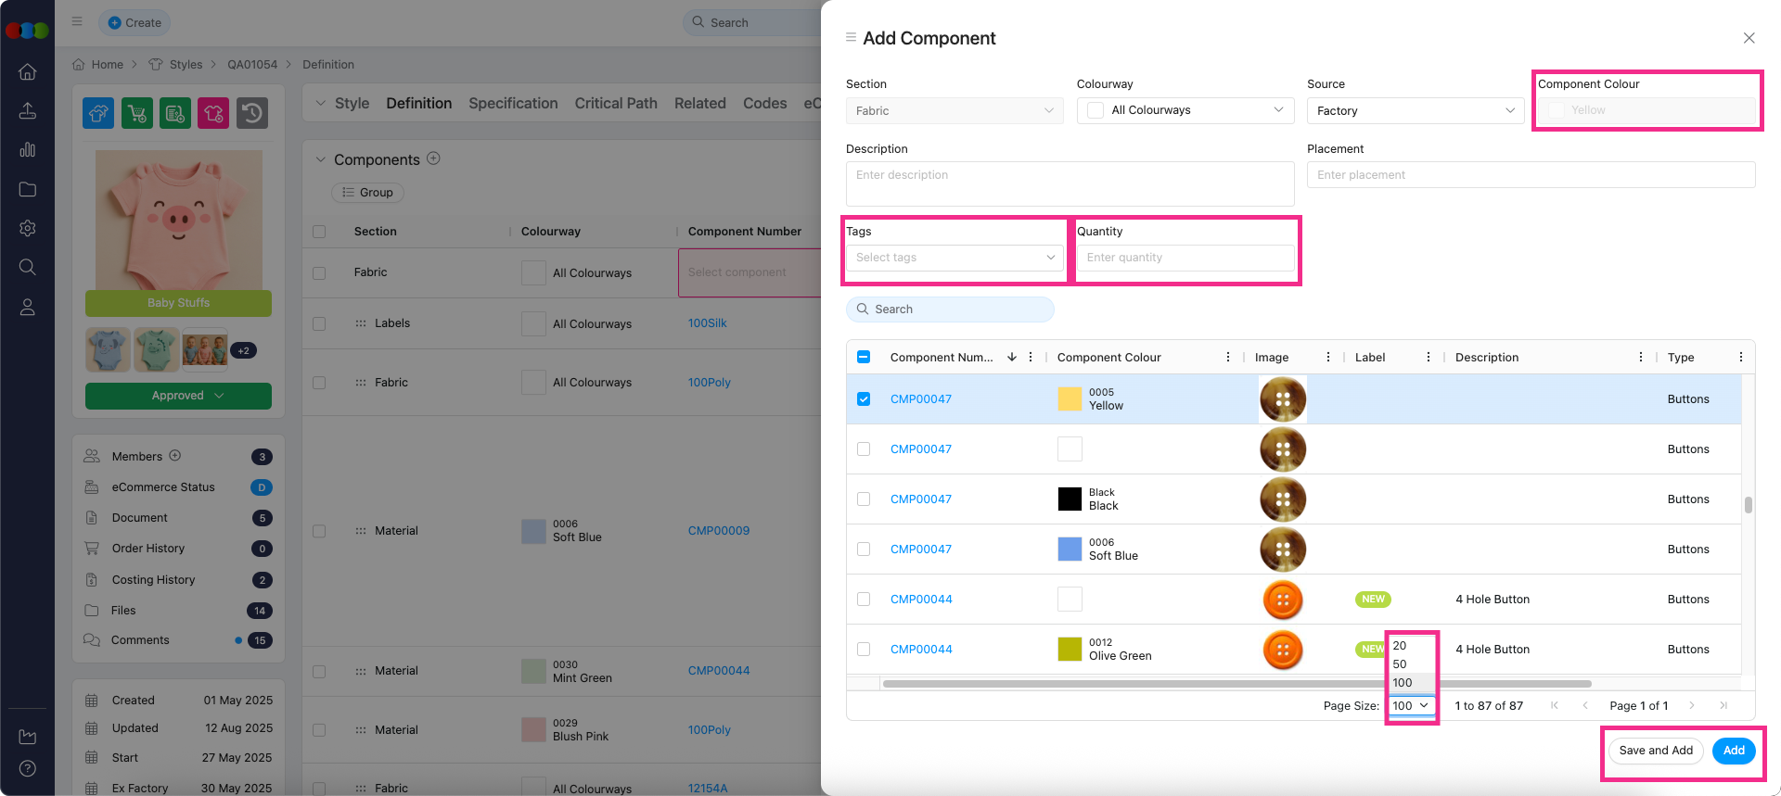
Task: Click the home icon in left sidebar
Action: pyautogui.click(x=28, y=72)
